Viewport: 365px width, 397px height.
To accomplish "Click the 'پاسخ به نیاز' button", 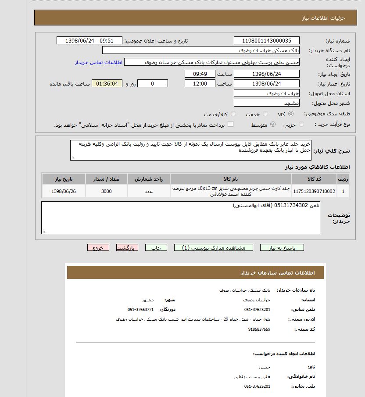I will [x=282, y=247].
